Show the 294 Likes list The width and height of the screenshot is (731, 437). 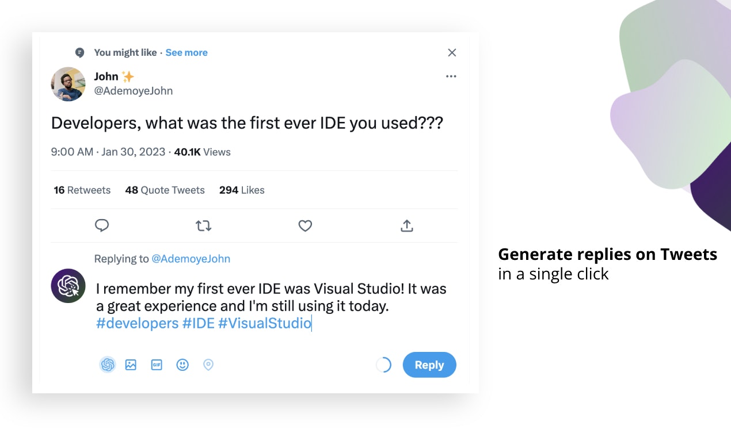[x=242, y=190]
